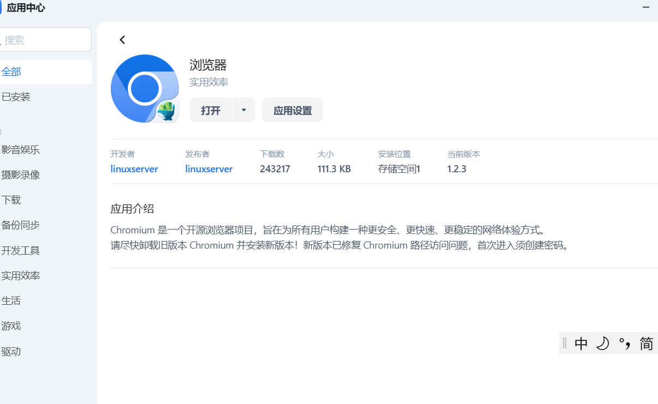This screenshot has height=404, width=658.
Task: Click the download count 243217
Action: 275,169
